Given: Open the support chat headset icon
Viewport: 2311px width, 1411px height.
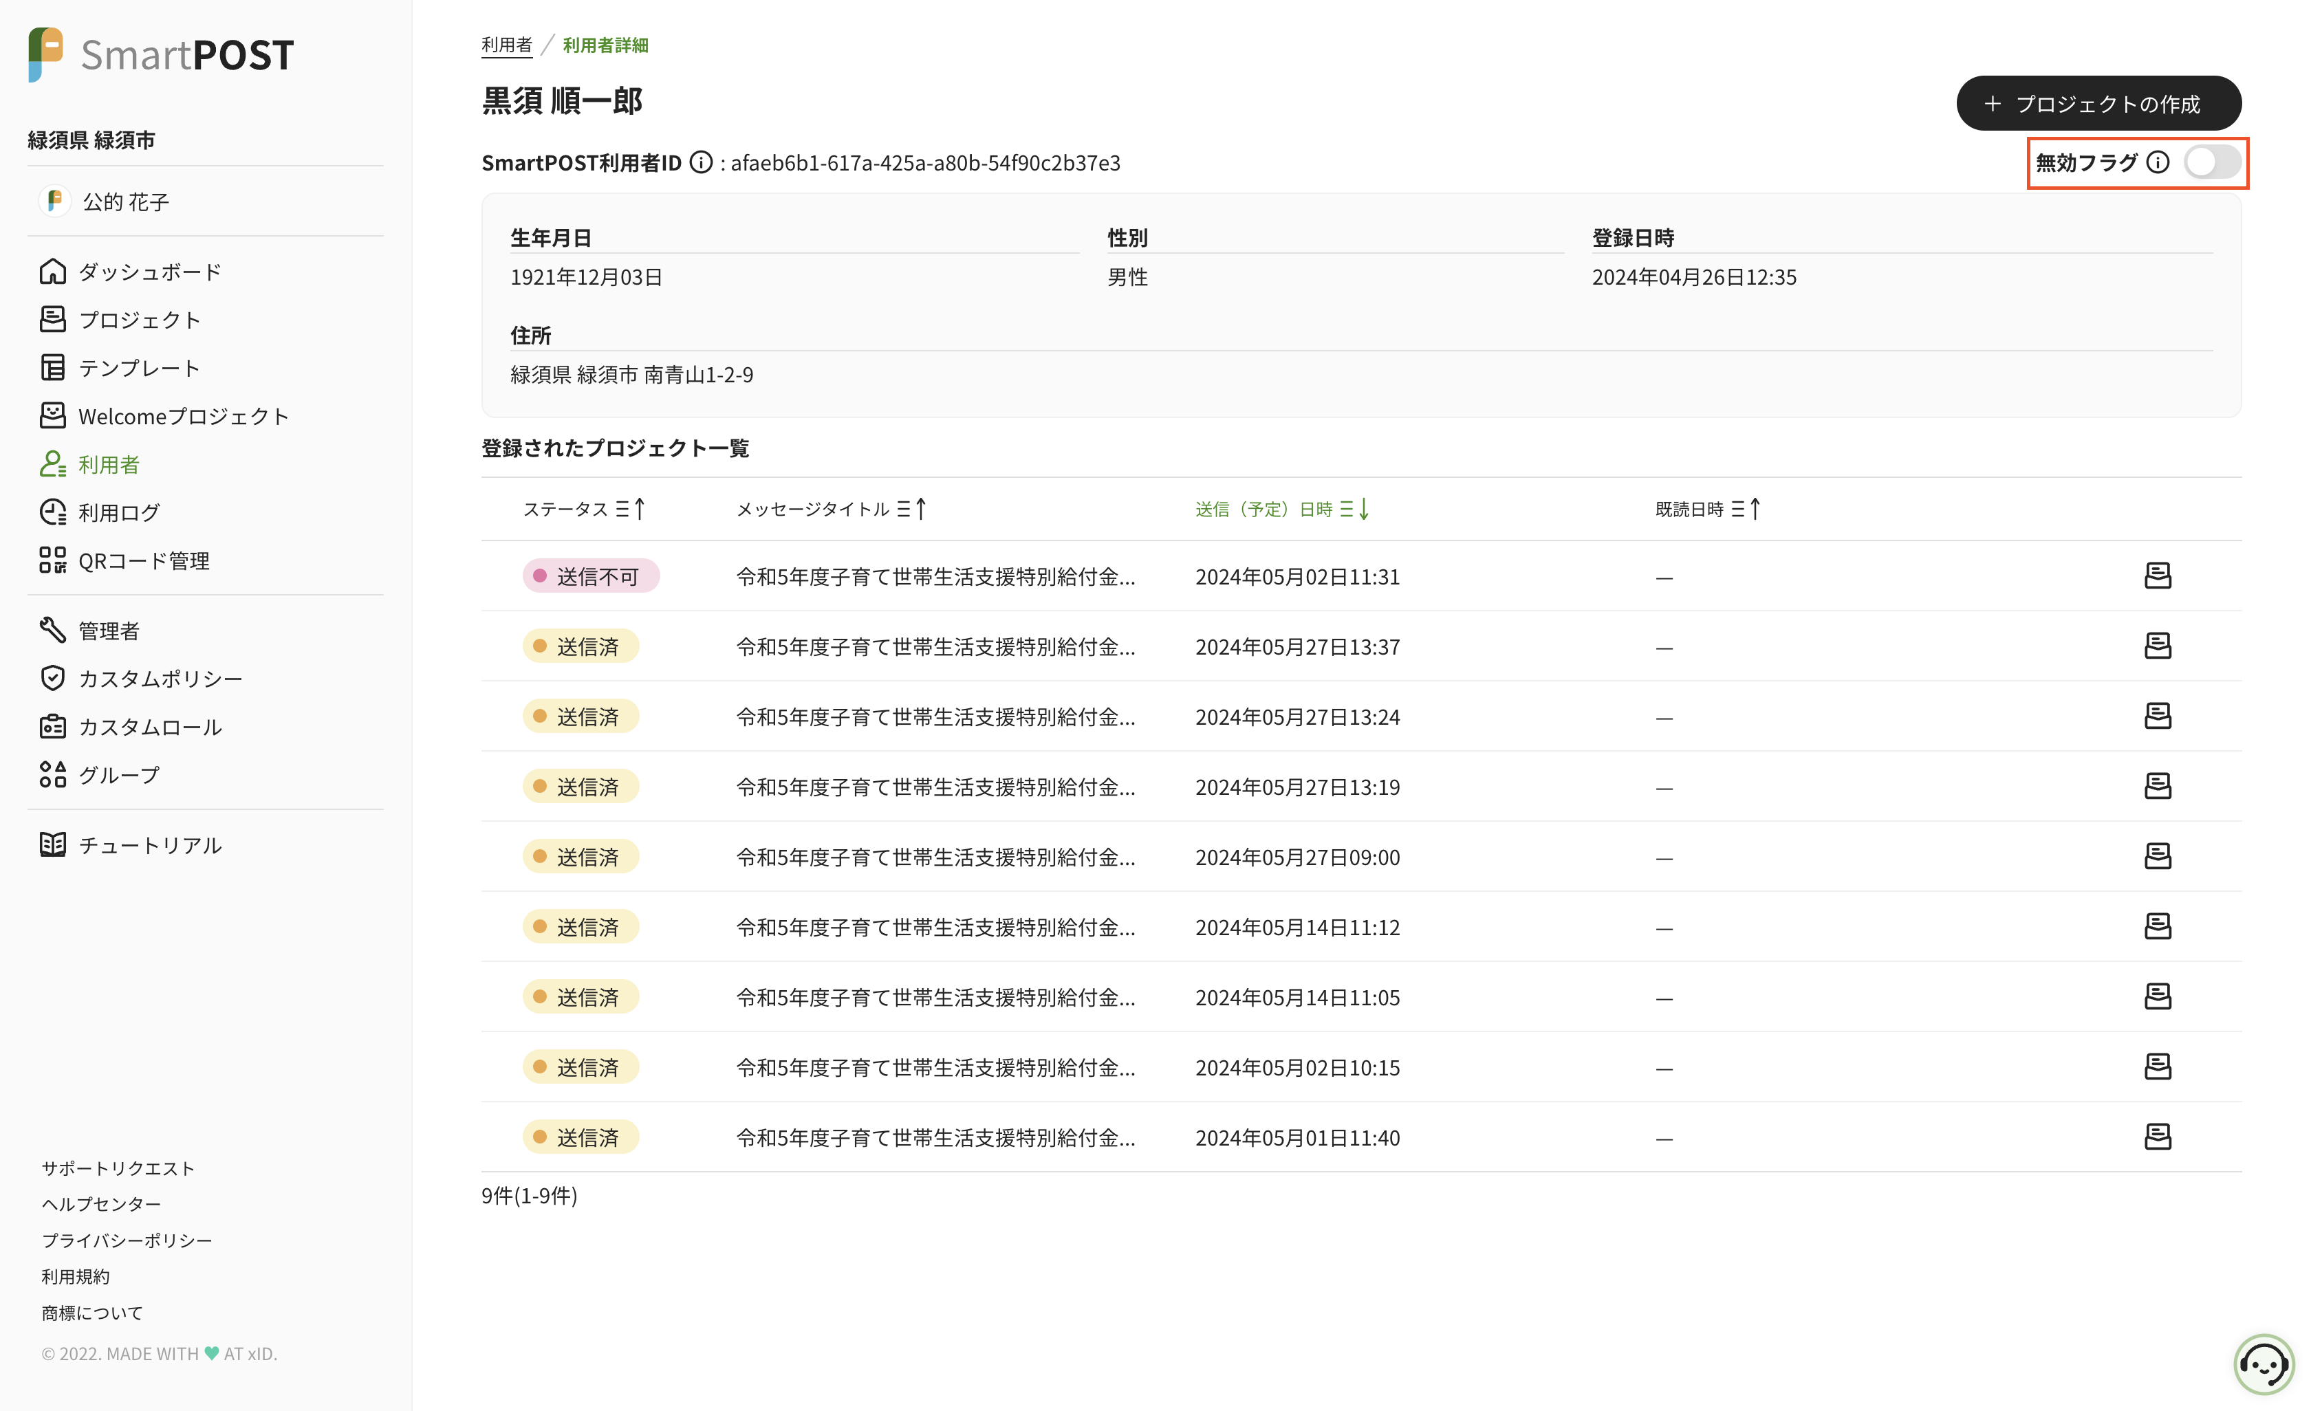Looking at the screenshot, I should (x=2263, y=1364).
